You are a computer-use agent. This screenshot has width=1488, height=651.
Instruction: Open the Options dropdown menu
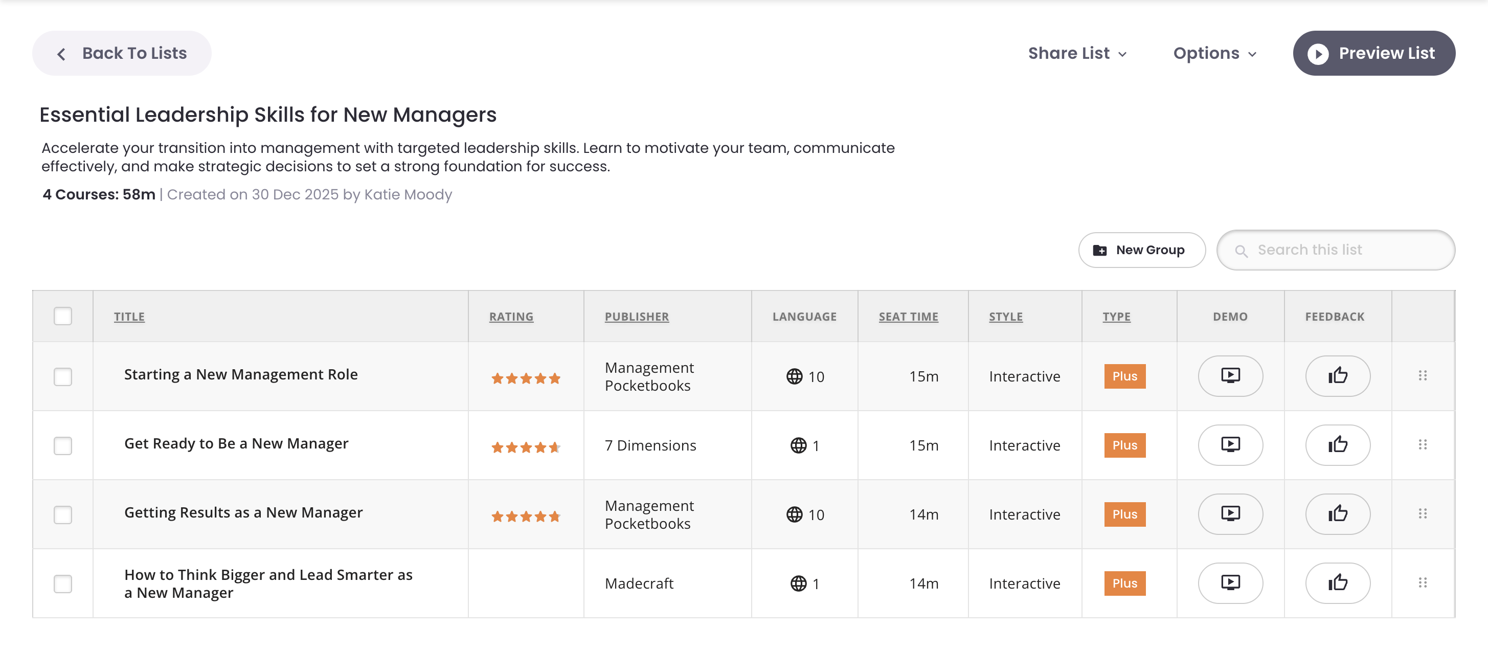pos(1214,53)
